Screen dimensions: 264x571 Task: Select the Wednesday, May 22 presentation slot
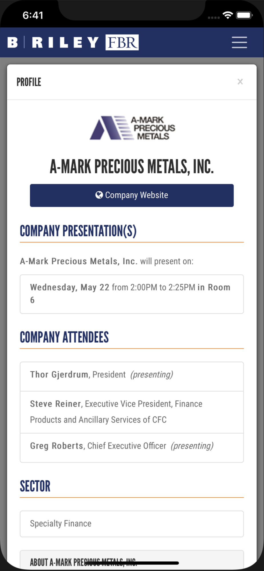132,294
